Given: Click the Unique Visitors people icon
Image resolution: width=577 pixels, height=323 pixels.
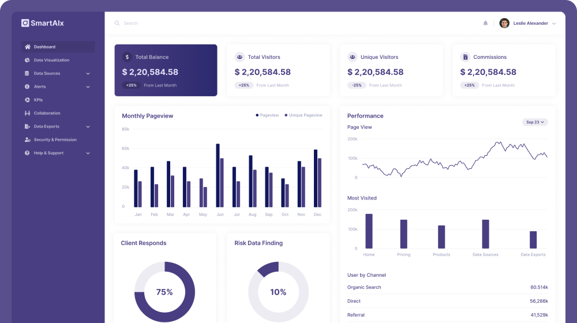Looking at the screenshot, I should tap(352, 57).
